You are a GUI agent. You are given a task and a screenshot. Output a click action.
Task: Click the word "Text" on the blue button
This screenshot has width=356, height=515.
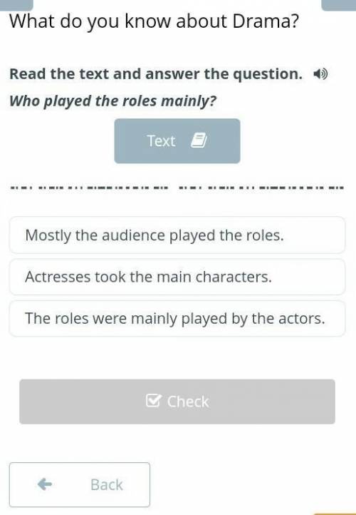click(x=161, y=141)
